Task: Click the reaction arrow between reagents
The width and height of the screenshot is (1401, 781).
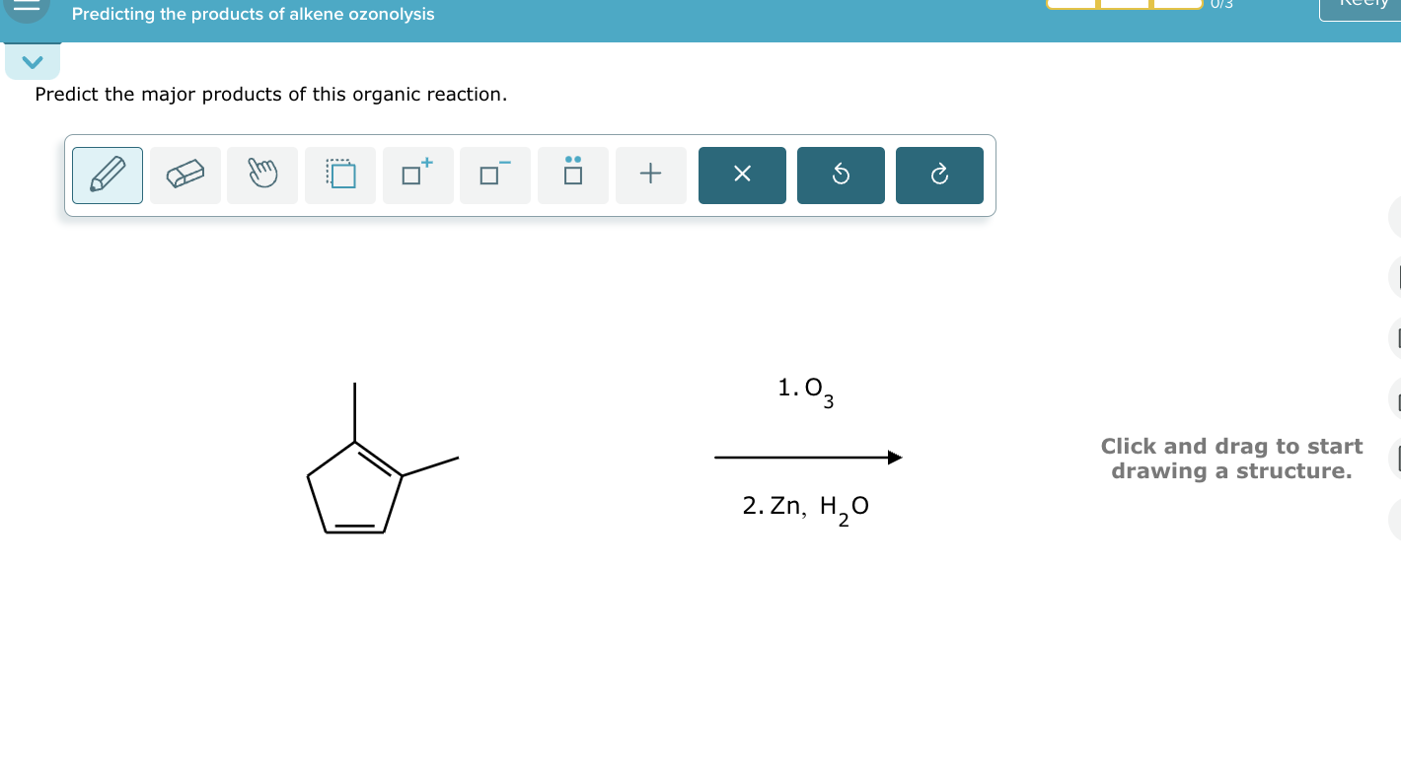Action: tap(808, 457)
